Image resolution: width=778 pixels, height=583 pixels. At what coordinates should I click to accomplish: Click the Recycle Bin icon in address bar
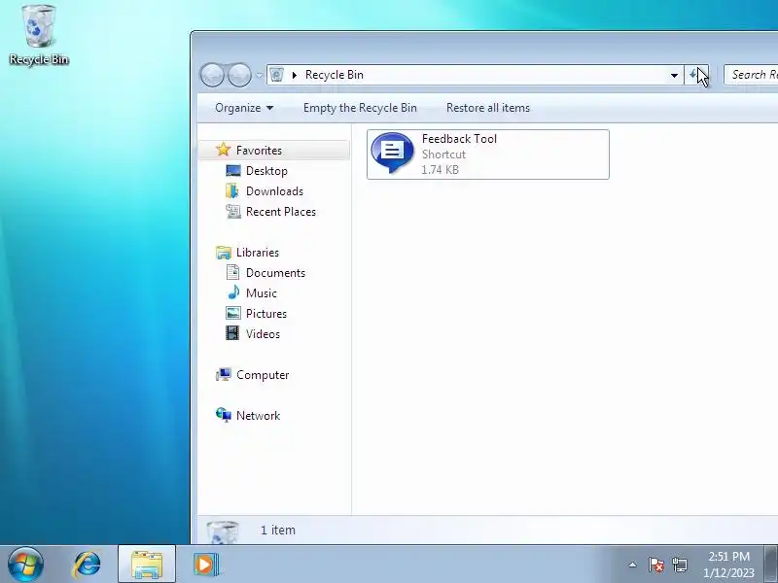pyautogui.click(x=277, y=75)
